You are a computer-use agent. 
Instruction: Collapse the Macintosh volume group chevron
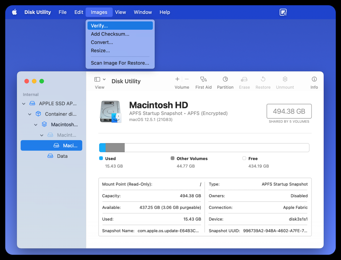36,125
